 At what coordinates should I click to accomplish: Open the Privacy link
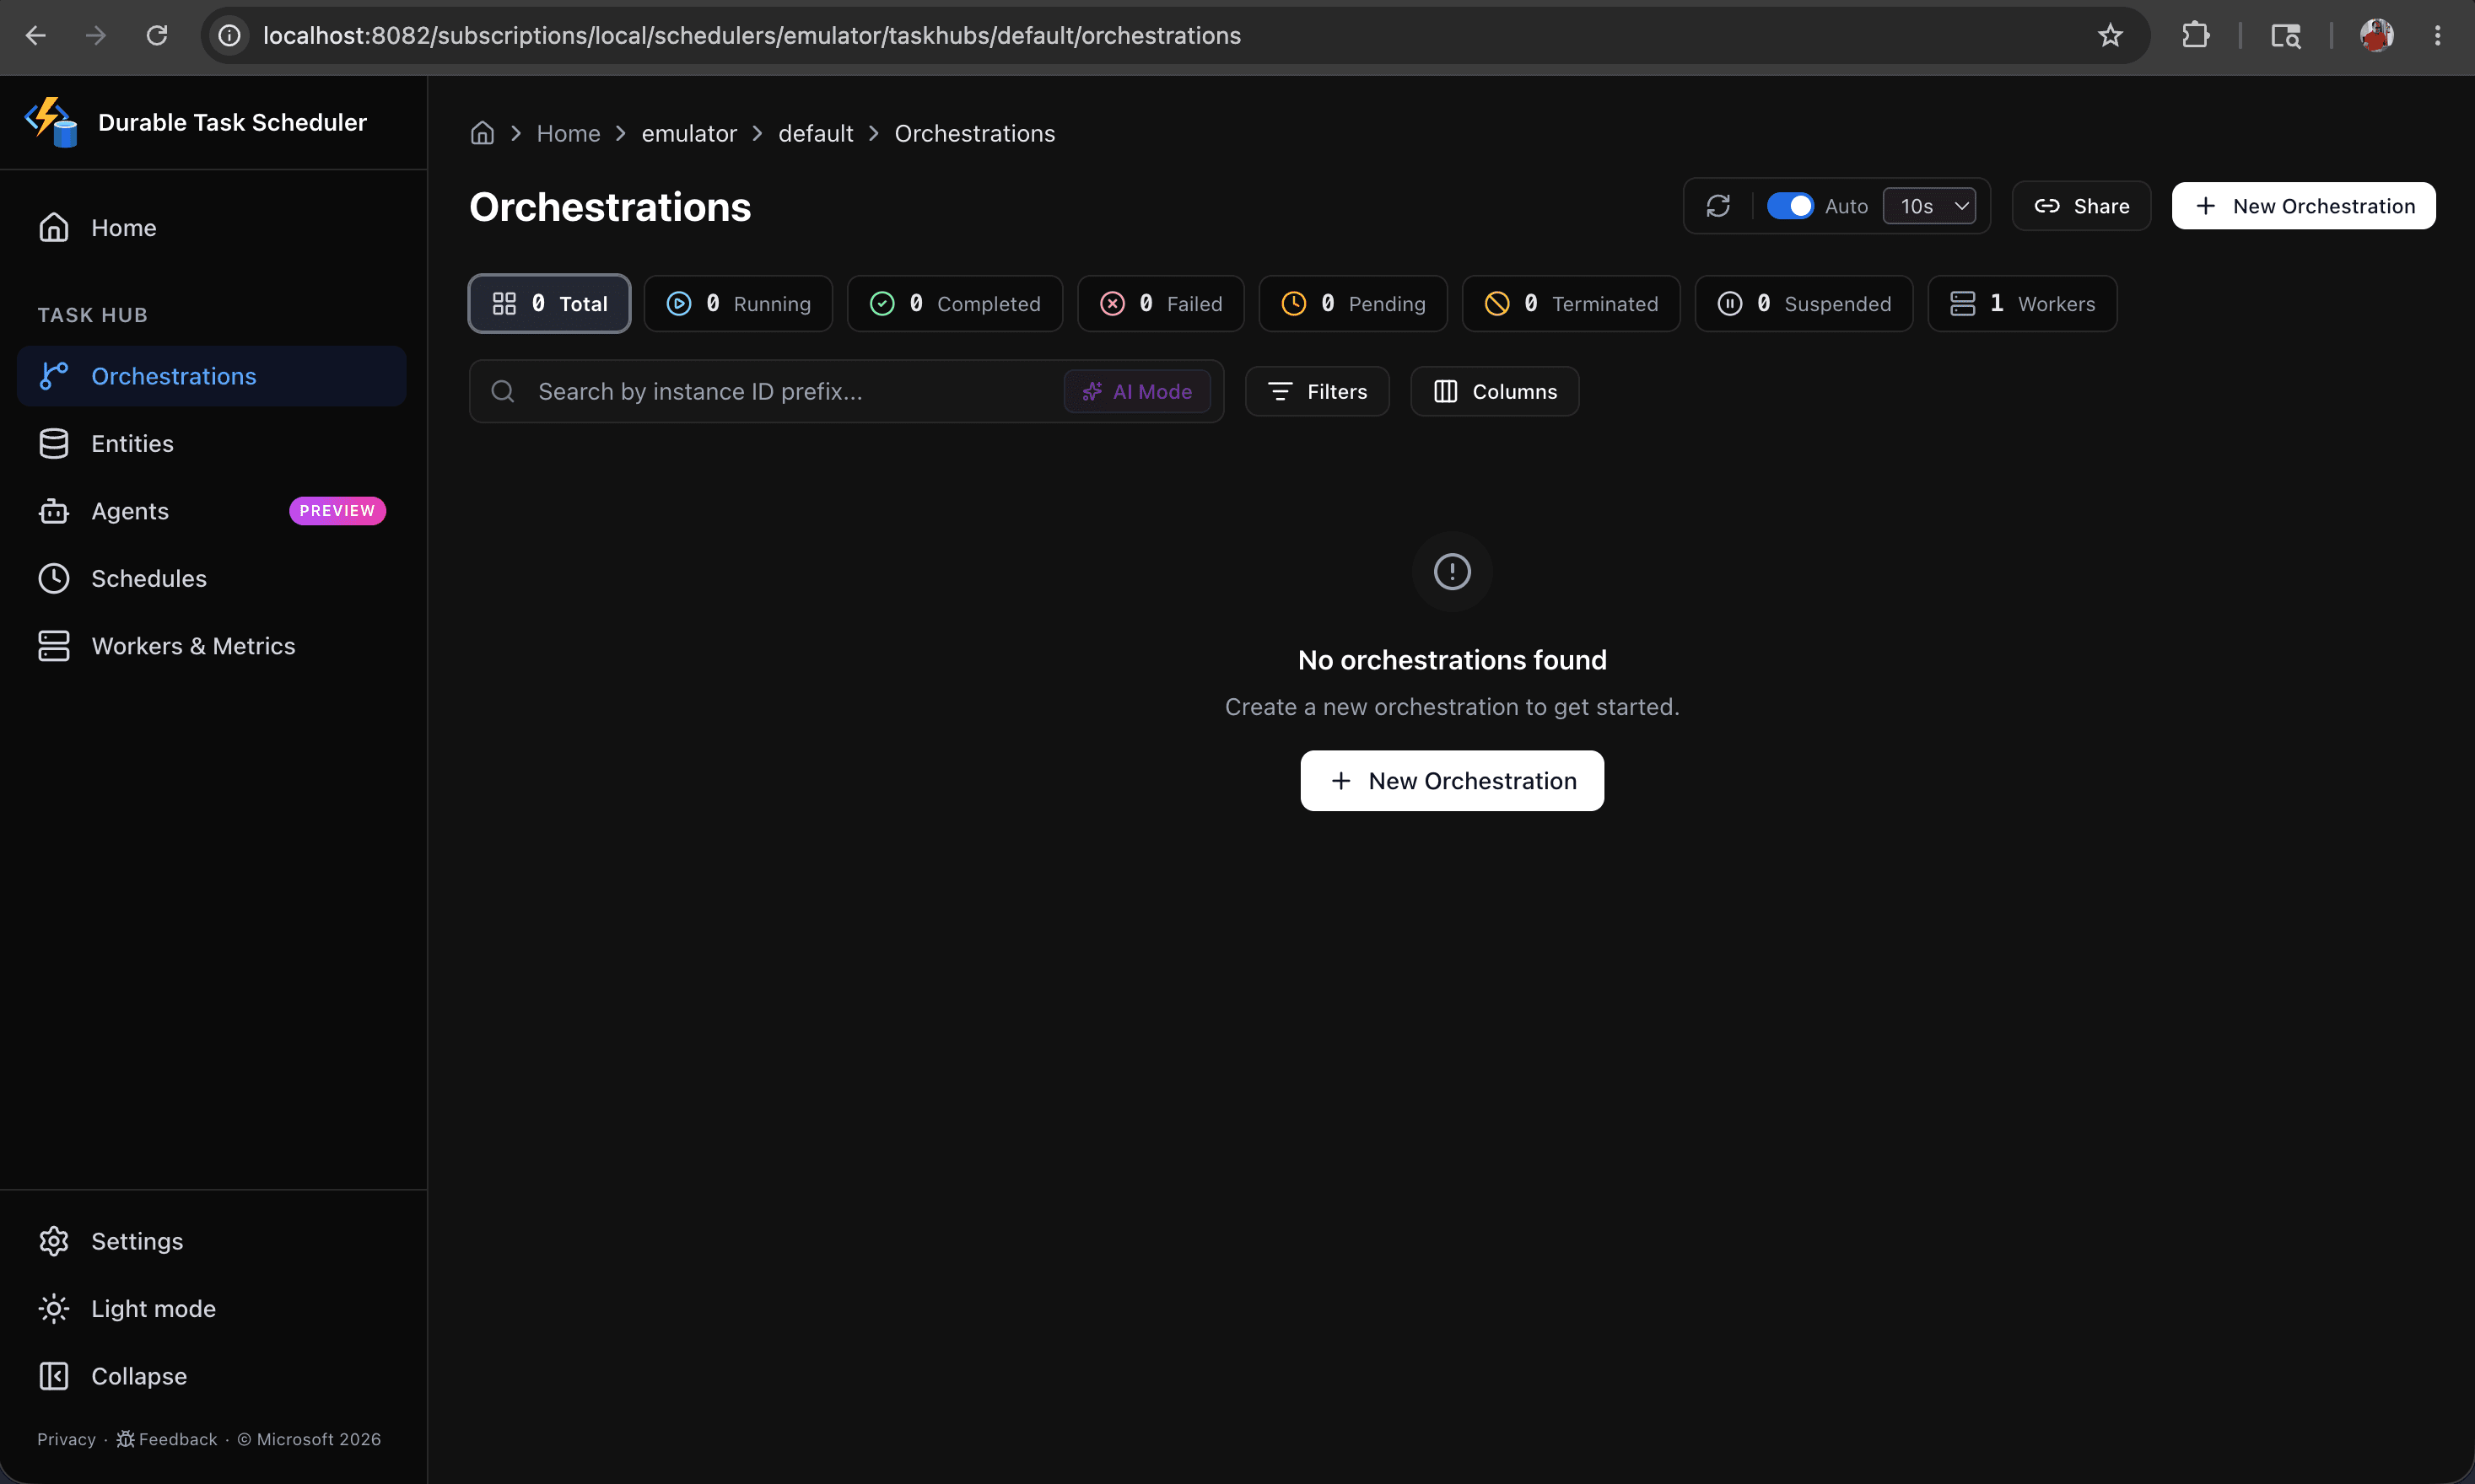66,1439
